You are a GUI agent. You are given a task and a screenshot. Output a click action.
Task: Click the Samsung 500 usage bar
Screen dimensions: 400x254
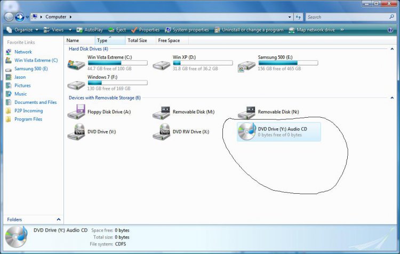(288, 63)
